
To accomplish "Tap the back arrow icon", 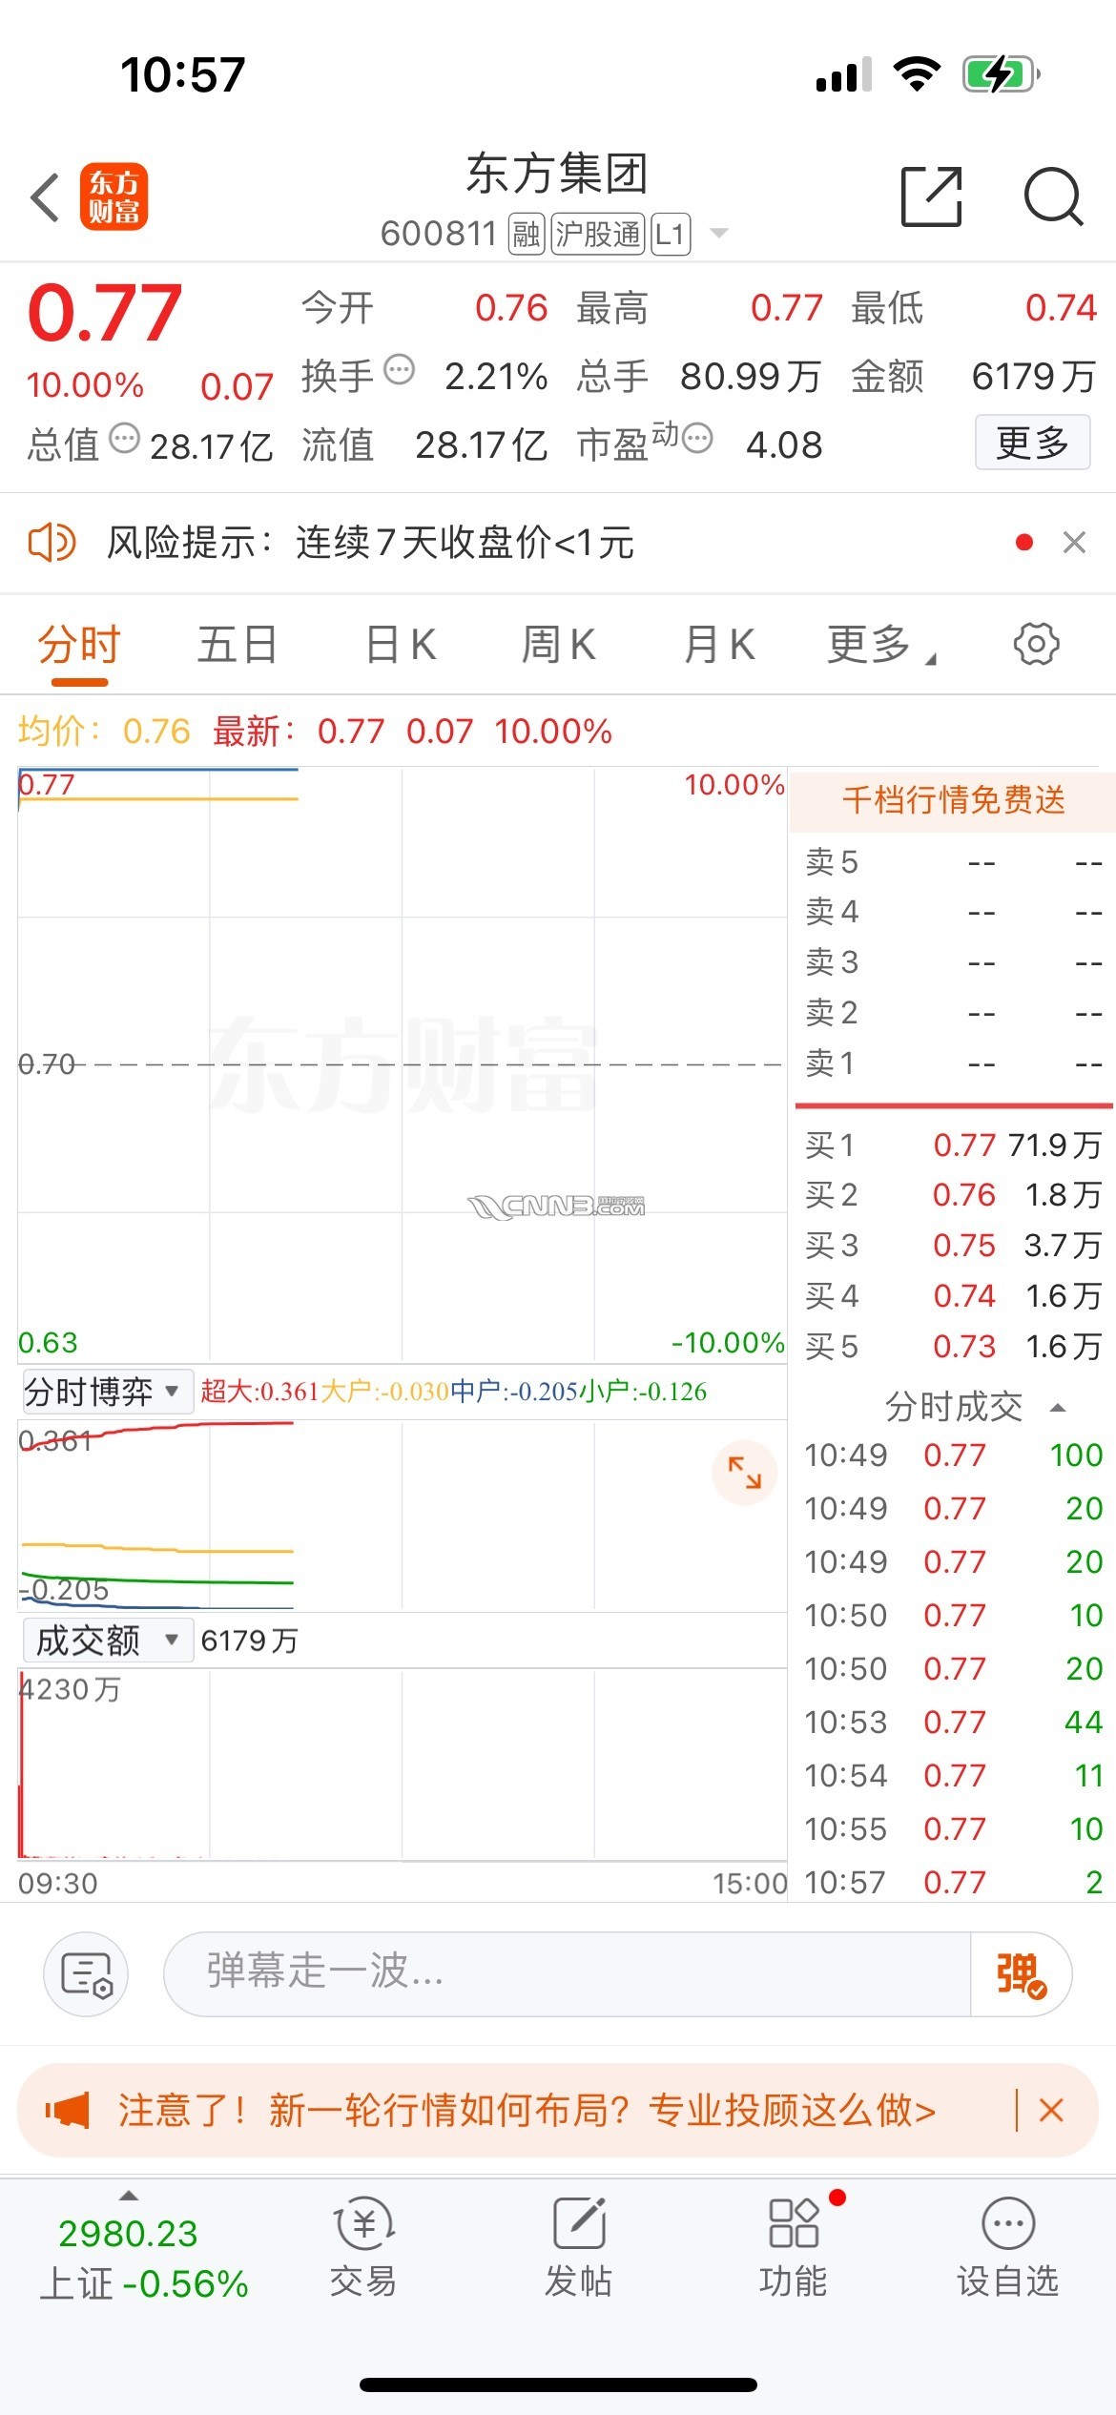I will tap(46, 197).
